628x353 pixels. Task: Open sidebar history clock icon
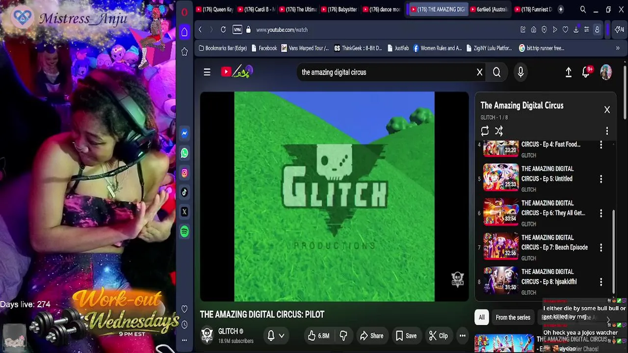[x=184, y=325]
